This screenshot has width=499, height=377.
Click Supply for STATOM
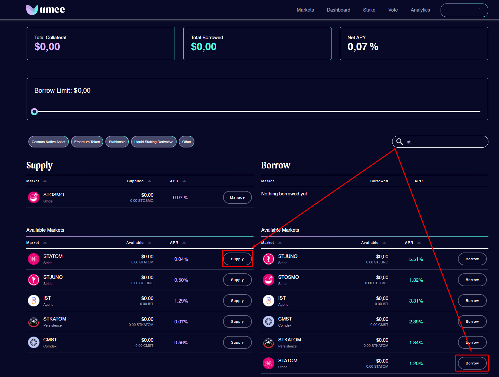coord(237,259)
